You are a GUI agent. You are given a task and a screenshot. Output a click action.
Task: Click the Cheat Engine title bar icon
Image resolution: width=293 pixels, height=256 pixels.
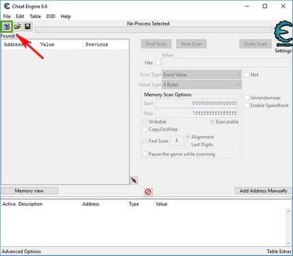tap(6, 6)
